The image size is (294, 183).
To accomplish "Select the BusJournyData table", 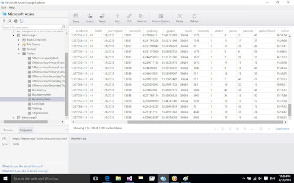I will click(x=41, y=99).
